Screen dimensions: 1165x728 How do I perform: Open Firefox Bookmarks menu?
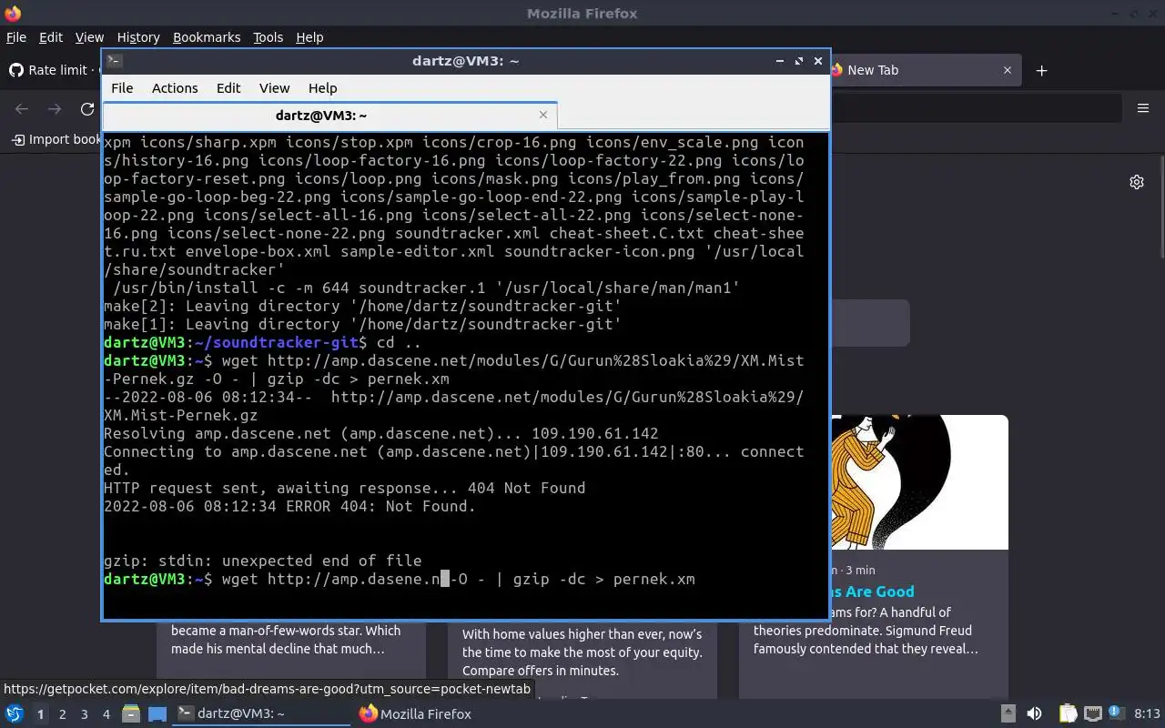207,37
